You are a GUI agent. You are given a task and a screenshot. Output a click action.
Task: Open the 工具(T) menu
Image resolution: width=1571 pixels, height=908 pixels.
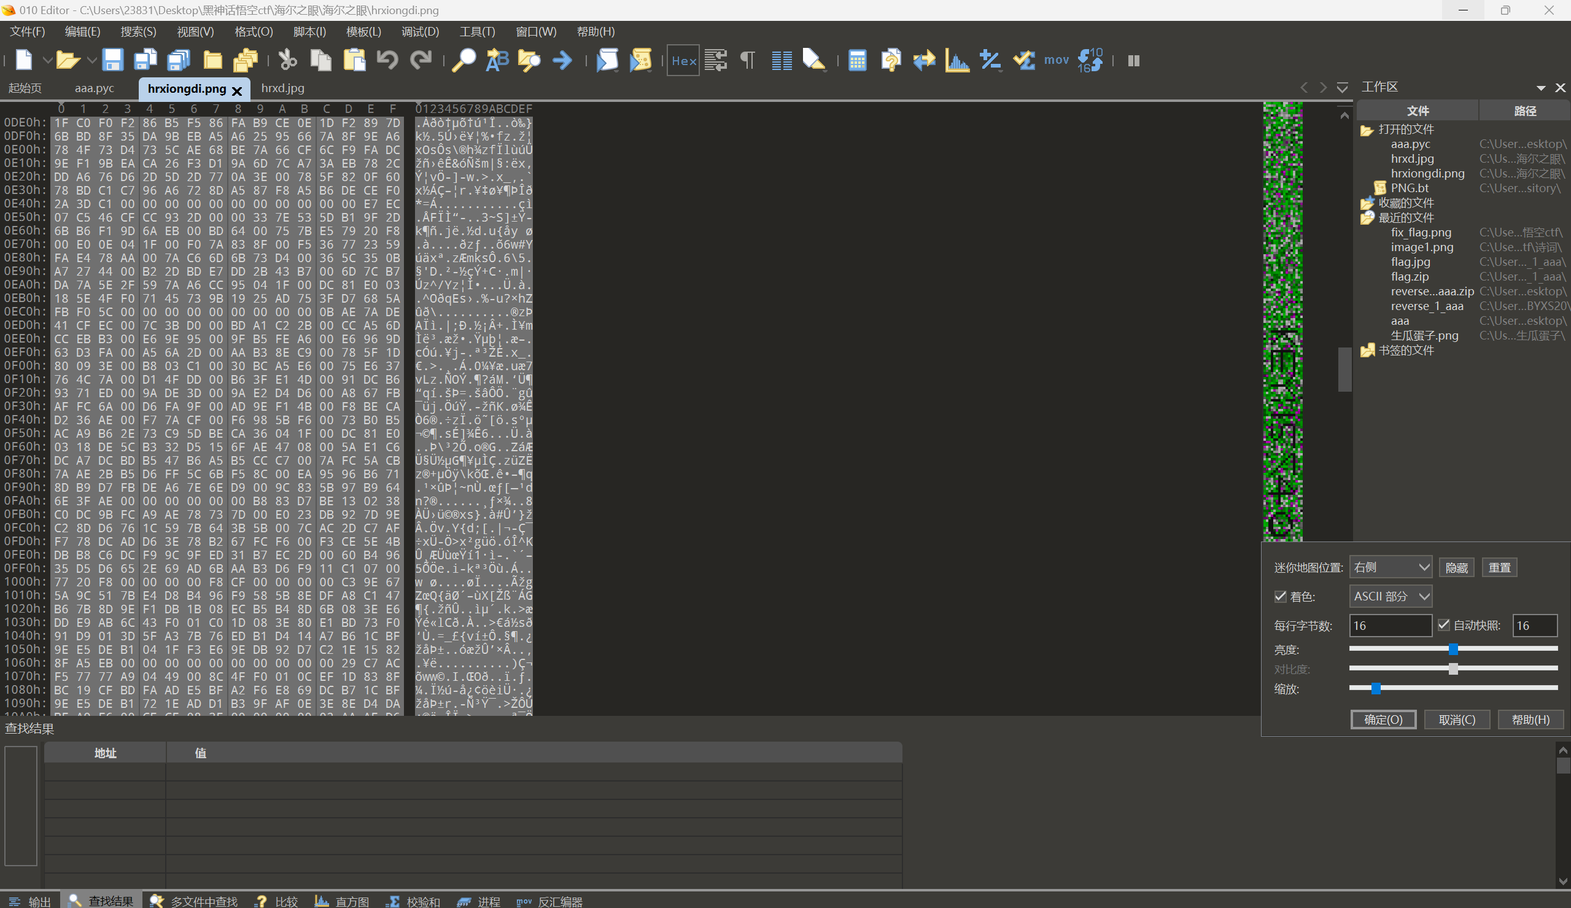coord(477,31)
